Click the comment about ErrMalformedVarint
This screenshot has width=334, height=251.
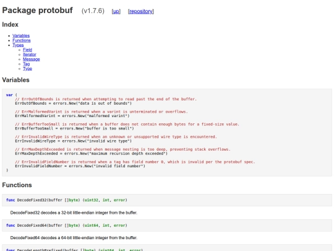coord(101,112)
